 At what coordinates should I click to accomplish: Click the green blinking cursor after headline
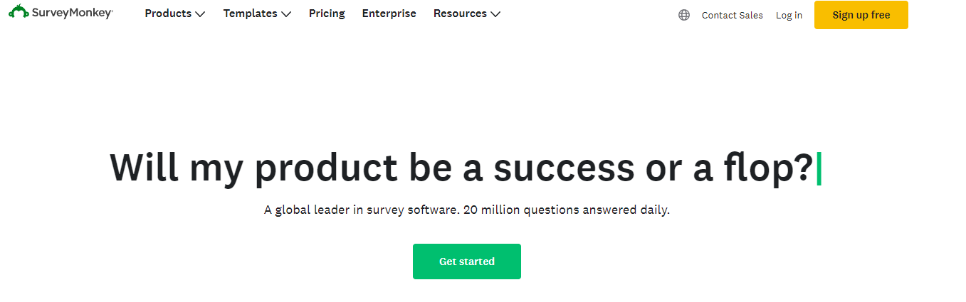pos(819,168)
